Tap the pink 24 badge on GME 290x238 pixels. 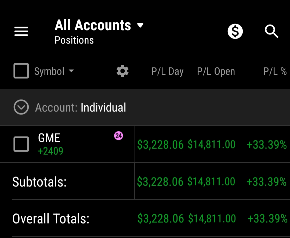[118, 136]
